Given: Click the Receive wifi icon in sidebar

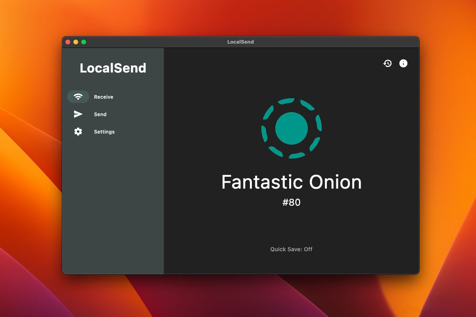Looking at the screenshot, I should point(78,97).
